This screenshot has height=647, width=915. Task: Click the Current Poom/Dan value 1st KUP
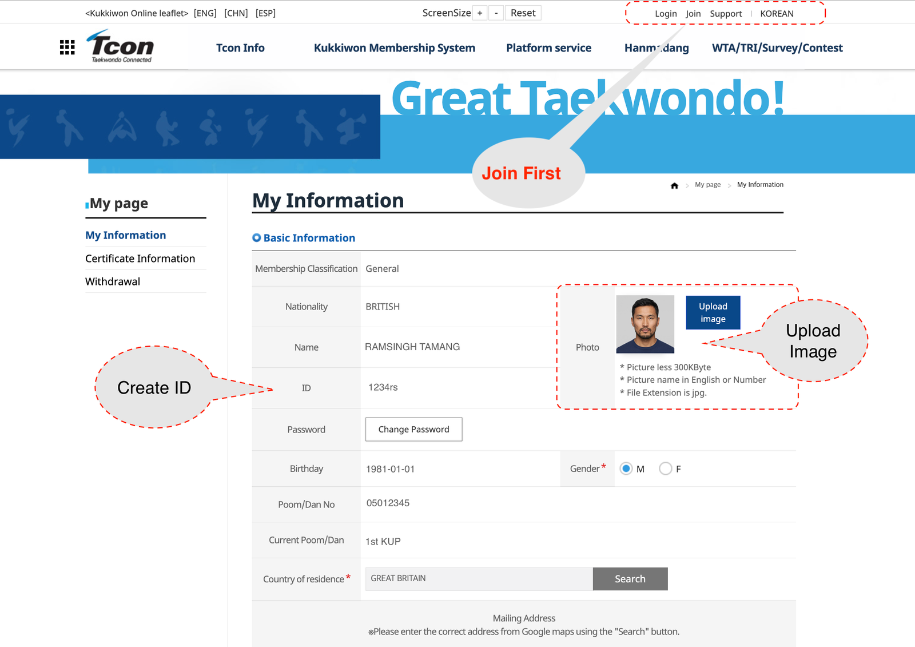click(x=383, y=542)
